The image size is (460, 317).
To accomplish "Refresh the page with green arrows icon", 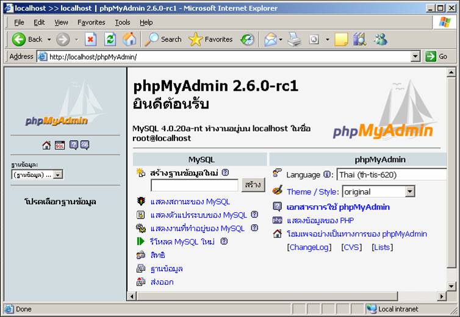I will click(x=110, y=39).
